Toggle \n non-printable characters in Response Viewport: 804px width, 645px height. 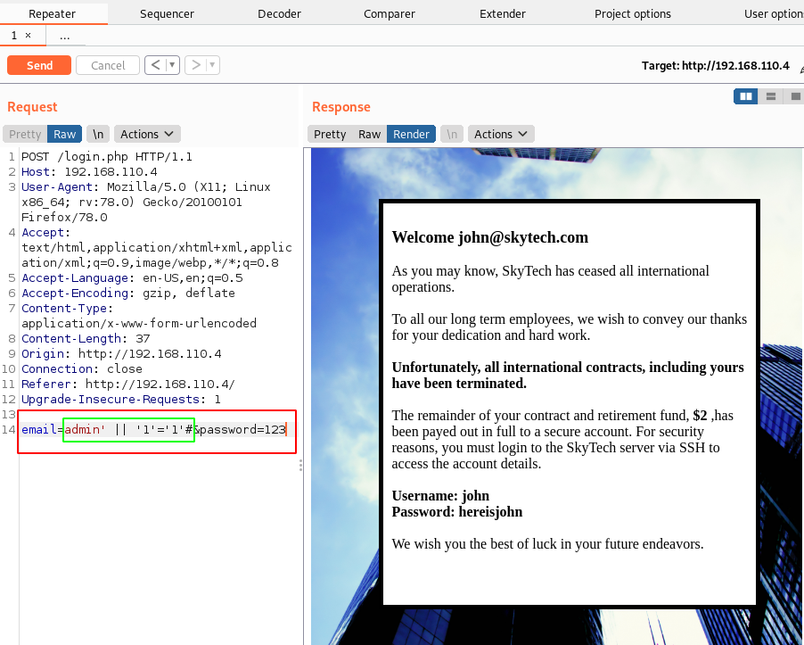tap(452, 134)
